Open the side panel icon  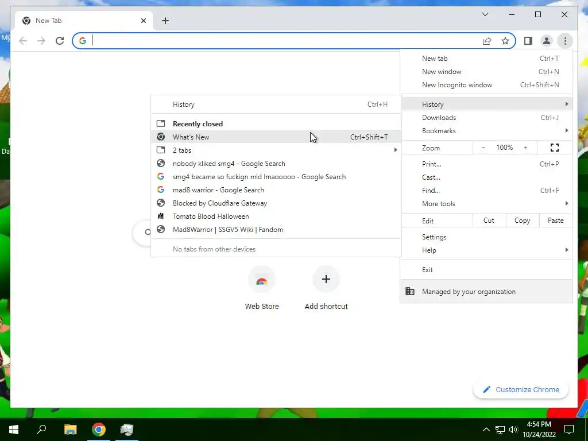pos(528,41)
